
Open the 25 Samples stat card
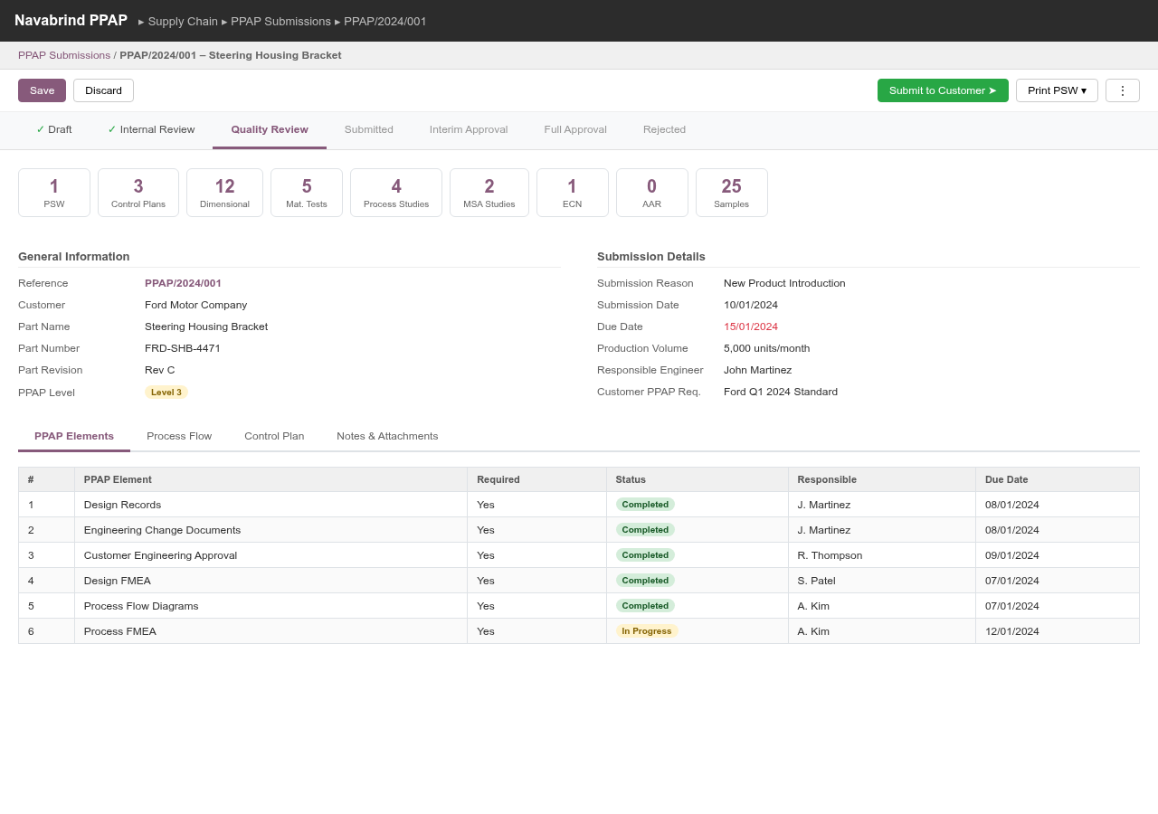point(731,193)
